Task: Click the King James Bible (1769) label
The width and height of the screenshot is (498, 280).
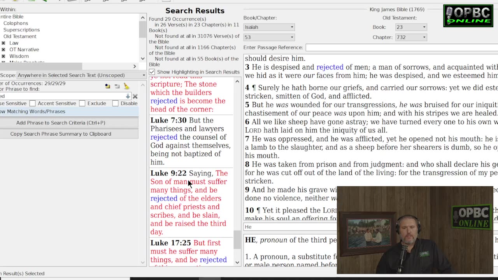Action: (x=397, y=9)
